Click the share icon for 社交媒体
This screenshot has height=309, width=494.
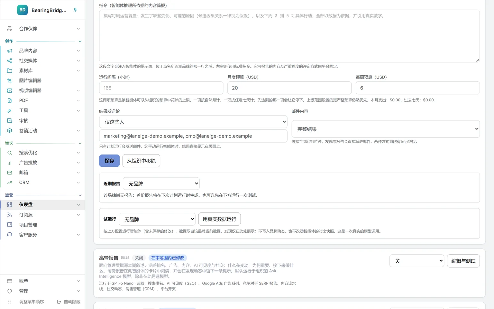coord(10,61)
